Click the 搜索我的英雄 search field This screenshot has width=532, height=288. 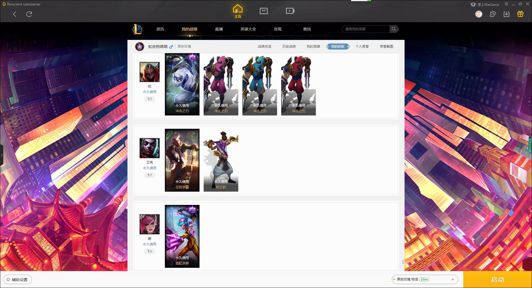click(366, 29)
